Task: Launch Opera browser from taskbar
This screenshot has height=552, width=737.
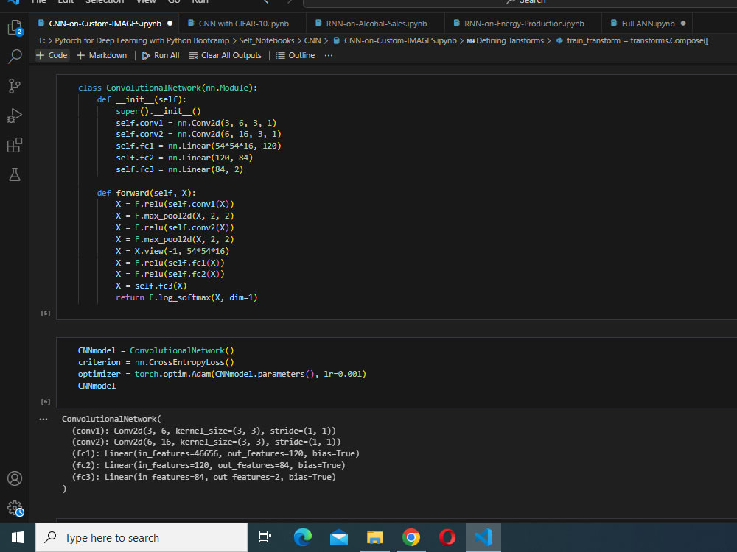Action: tap(447, 537)
